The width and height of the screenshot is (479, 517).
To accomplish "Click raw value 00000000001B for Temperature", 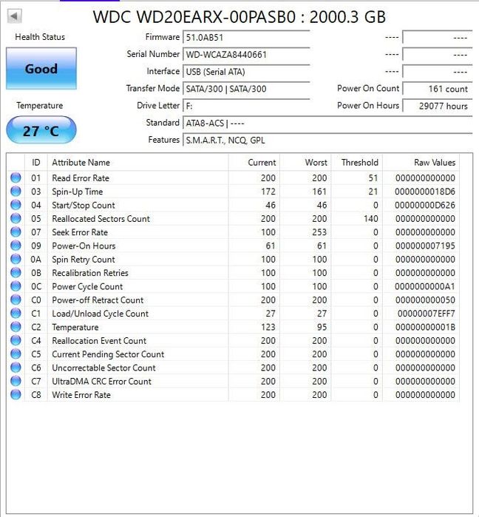I will click(x=425, y=327).
